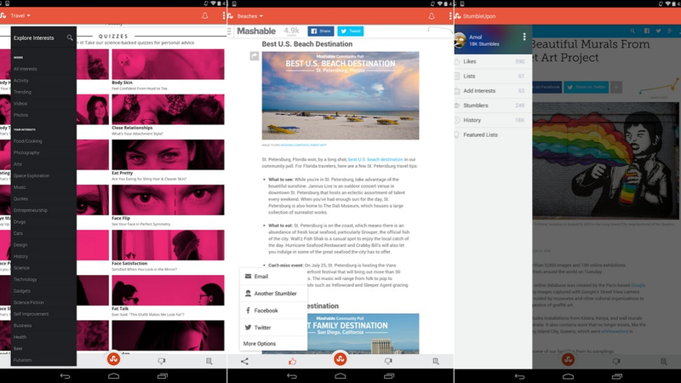This screenshot has height=383, width=681.
Task: Tap share arrow icon beside beach image
Action: 255,56
